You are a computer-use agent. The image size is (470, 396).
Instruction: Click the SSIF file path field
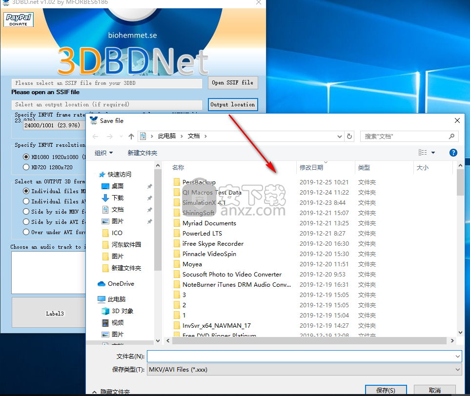tap(107, 83)
